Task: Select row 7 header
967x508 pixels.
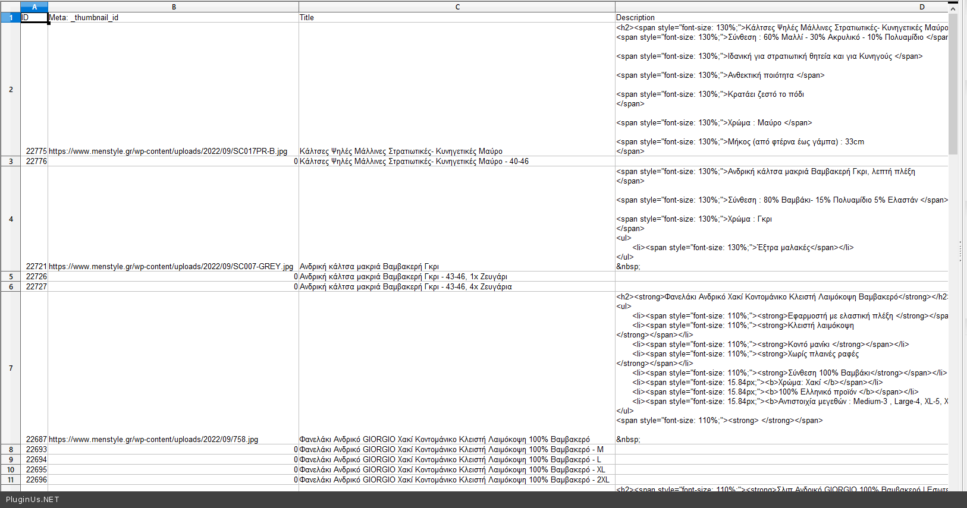Action: pyautogui.click(x=11, y=368)
